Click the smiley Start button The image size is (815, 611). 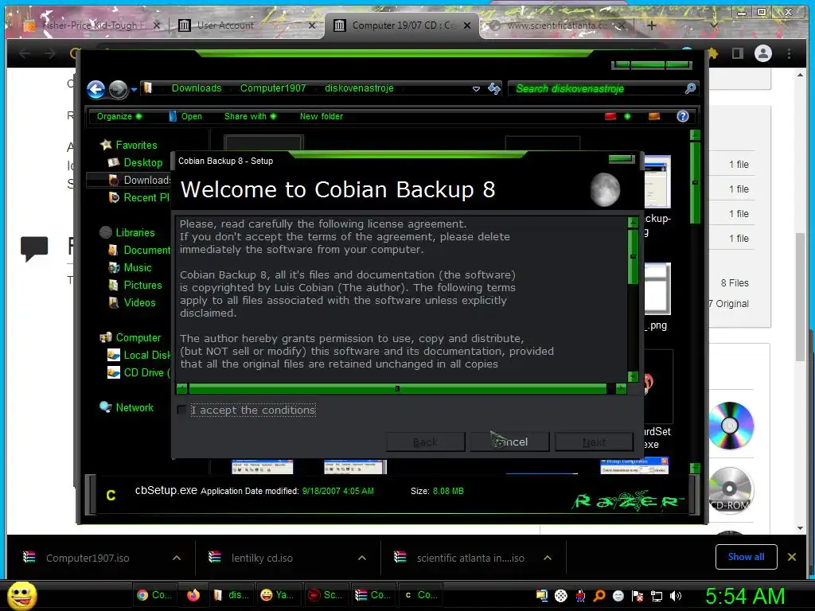point(22,595)
